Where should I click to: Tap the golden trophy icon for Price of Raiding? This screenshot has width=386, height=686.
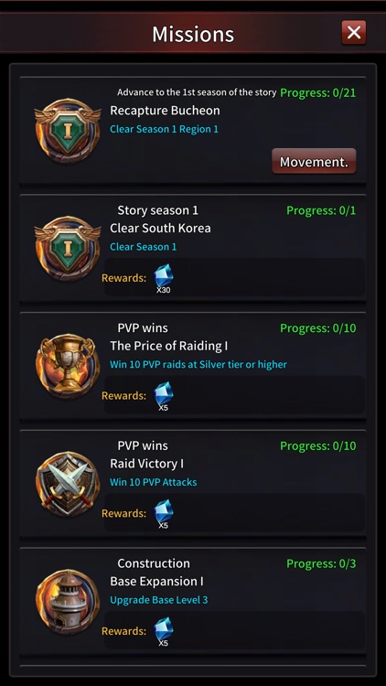pos(68,366)
